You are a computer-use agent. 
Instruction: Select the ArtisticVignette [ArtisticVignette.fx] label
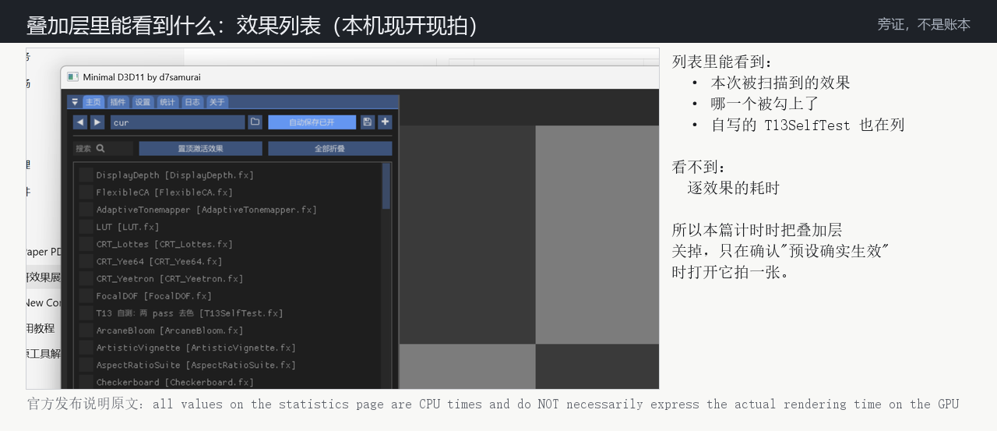click(x=196, y=348)
